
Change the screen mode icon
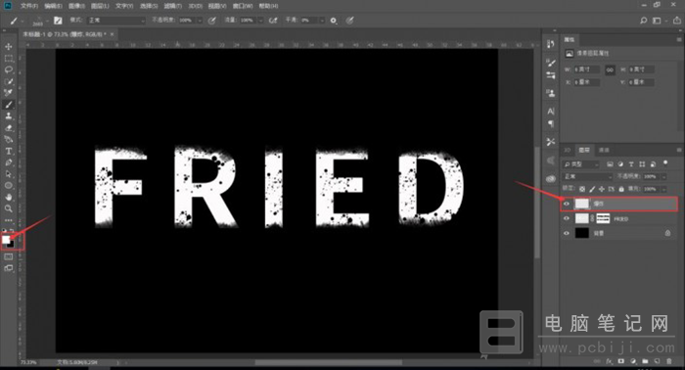coord(8,268)
